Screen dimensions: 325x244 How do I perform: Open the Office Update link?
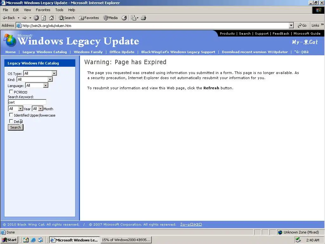pyautogui.click(x=122, y=52)
